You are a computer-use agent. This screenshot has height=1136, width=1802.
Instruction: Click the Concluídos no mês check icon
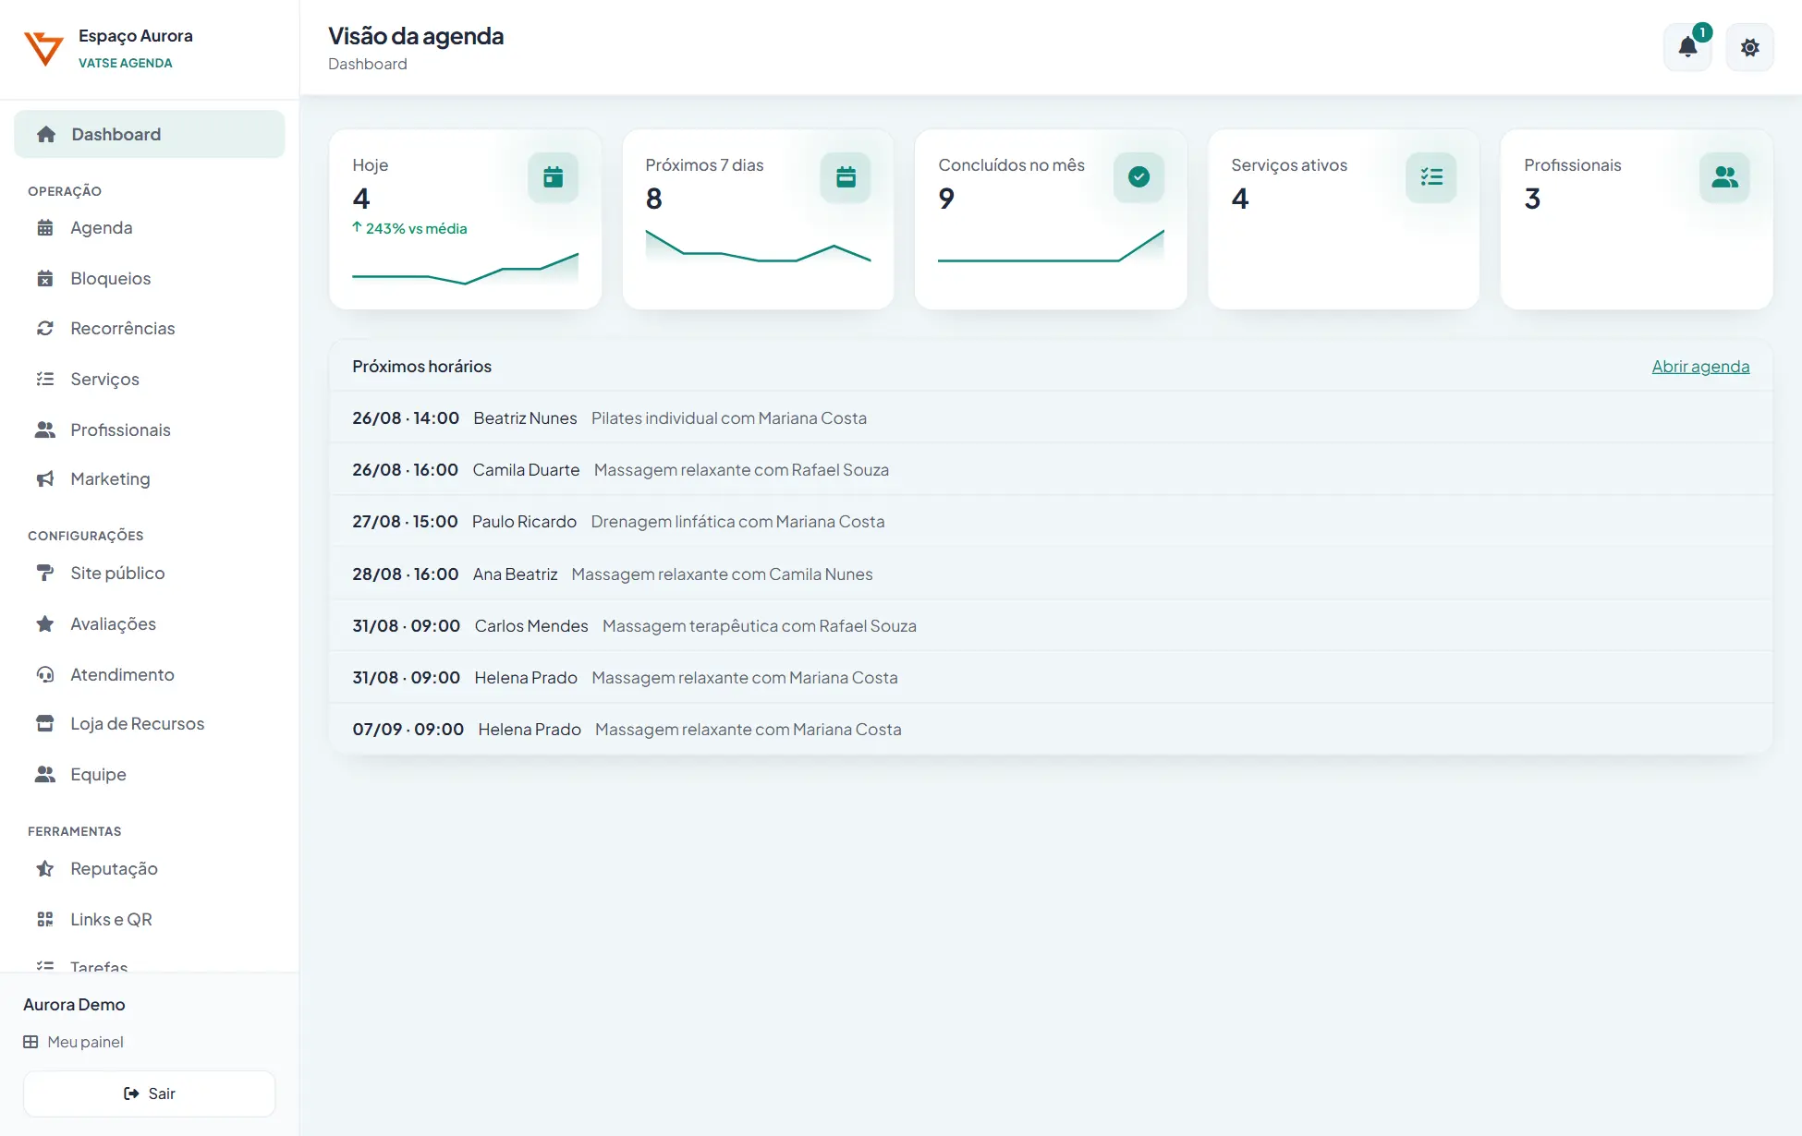[1138, 177]
